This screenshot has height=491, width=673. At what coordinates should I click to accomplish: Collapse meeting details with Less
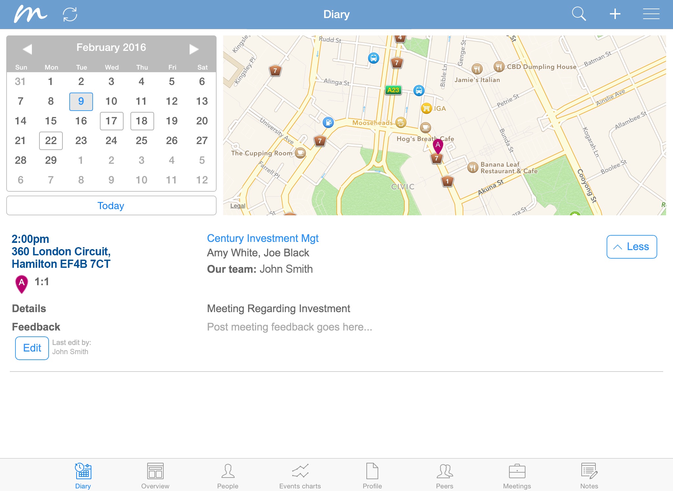click(x=631, y=247)
